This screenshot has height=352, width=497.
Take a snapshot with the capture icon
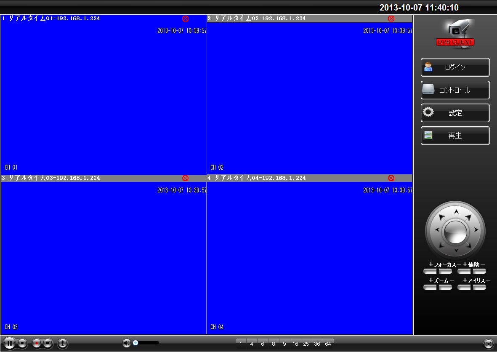(48, 343)
